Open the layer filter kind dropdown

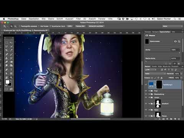pyautogui.click(x=151, y=70)
